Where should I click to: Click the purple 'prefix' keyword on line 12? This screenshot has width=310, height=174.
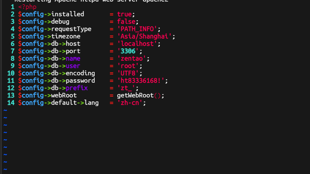pyautogui.click(x=77, y=88)
